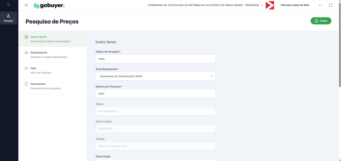Open the Documentos de pesquisa section
Image resolution: width=341 pixels, height=161 pixels.
45,86
